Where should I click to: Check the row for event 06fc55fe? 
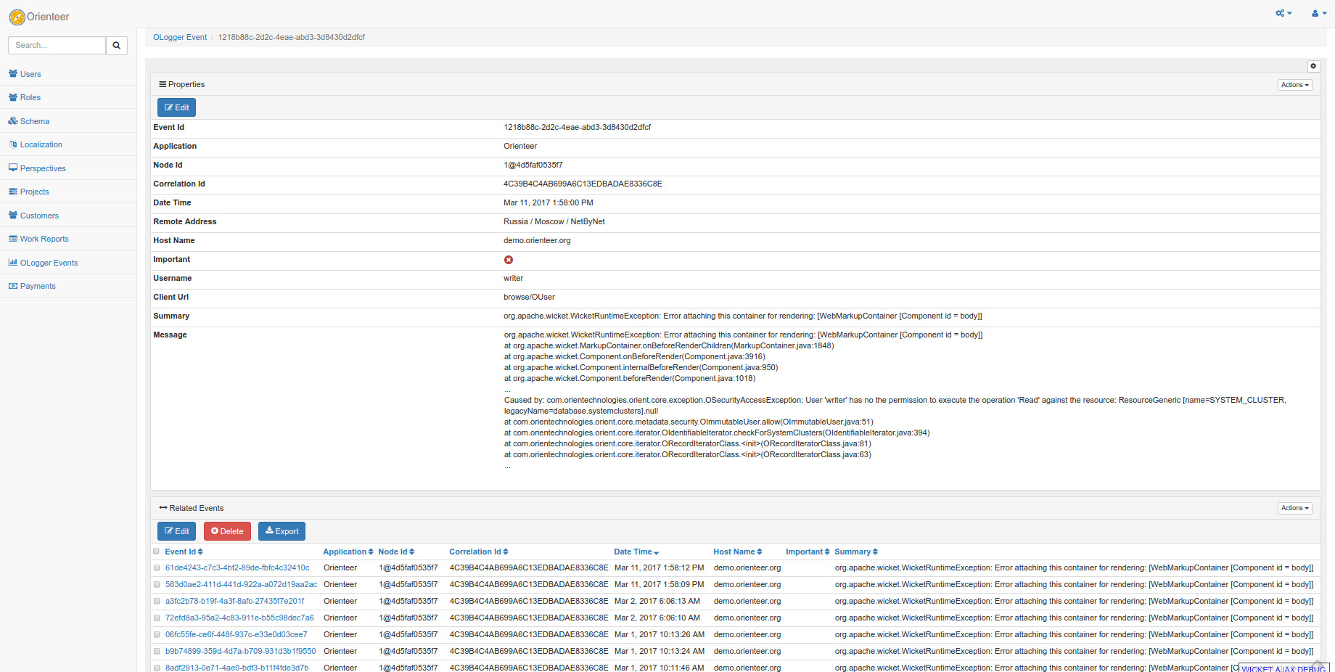(157, 635)
